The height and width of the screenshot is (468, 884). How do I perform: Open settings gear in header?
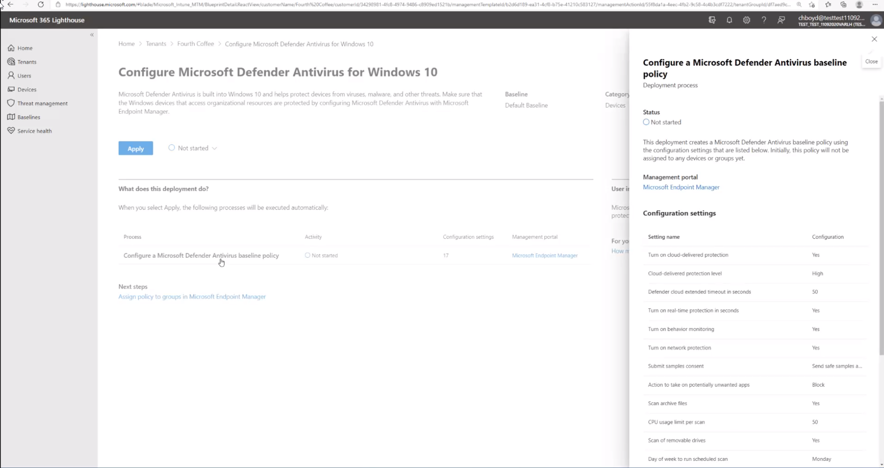pyautogui.click(x=746, y=20)
